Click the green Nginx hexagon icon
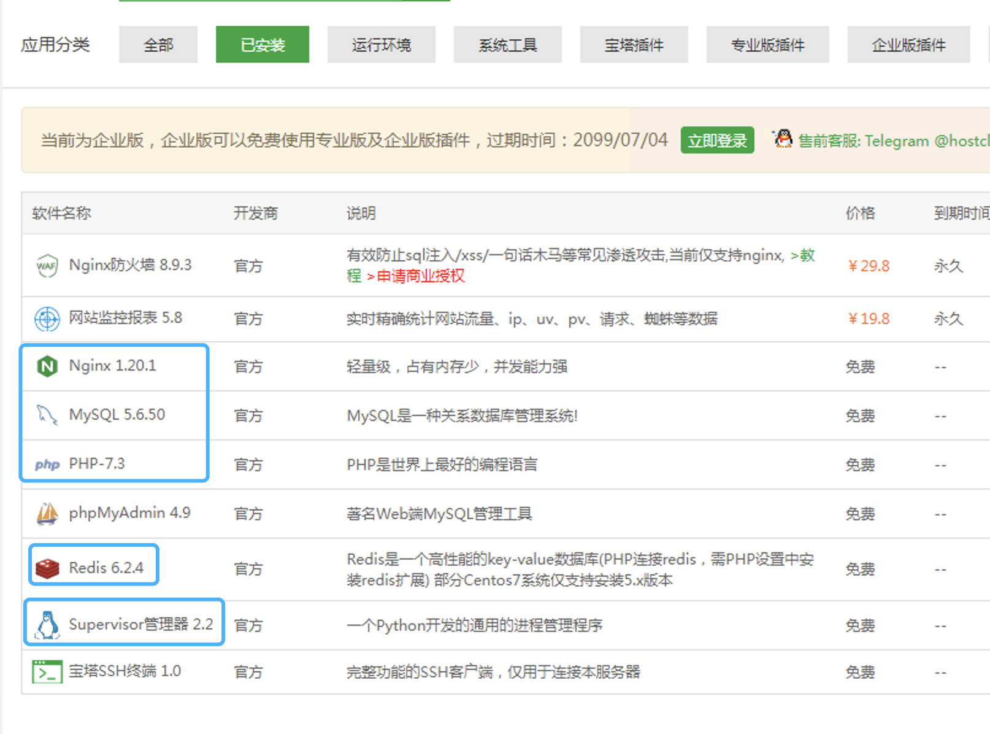Screen dimensions: 990x734 point(47,366)
